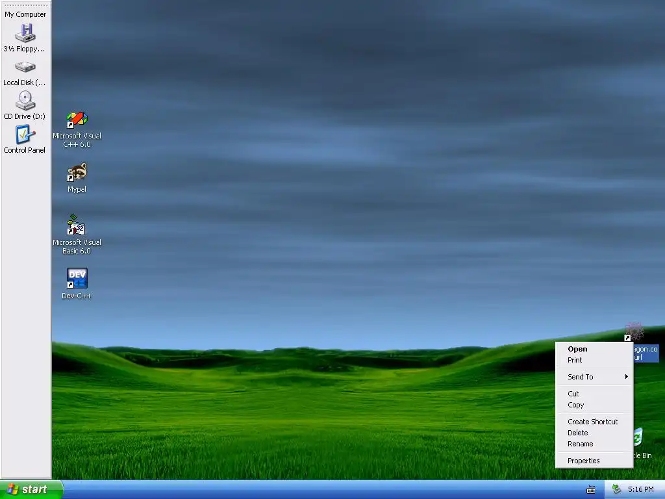
Task: Select Delete in the context menu
Action: click(594, 433)
